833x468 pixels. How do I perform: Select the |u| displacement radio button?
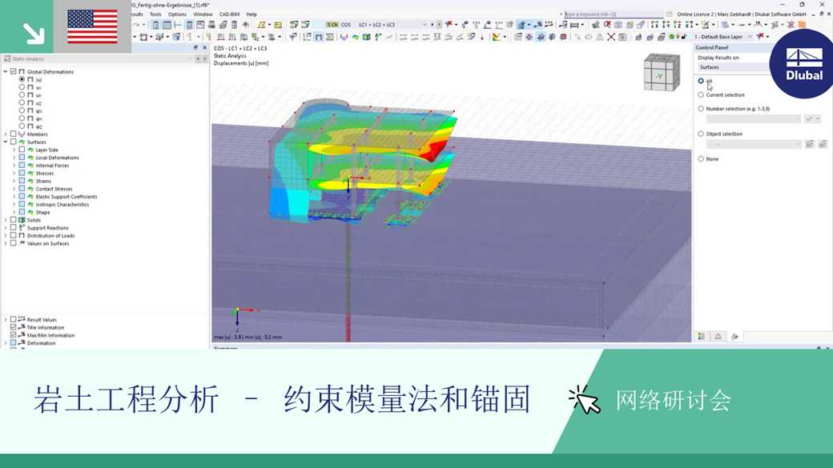(x=21, y=80)
